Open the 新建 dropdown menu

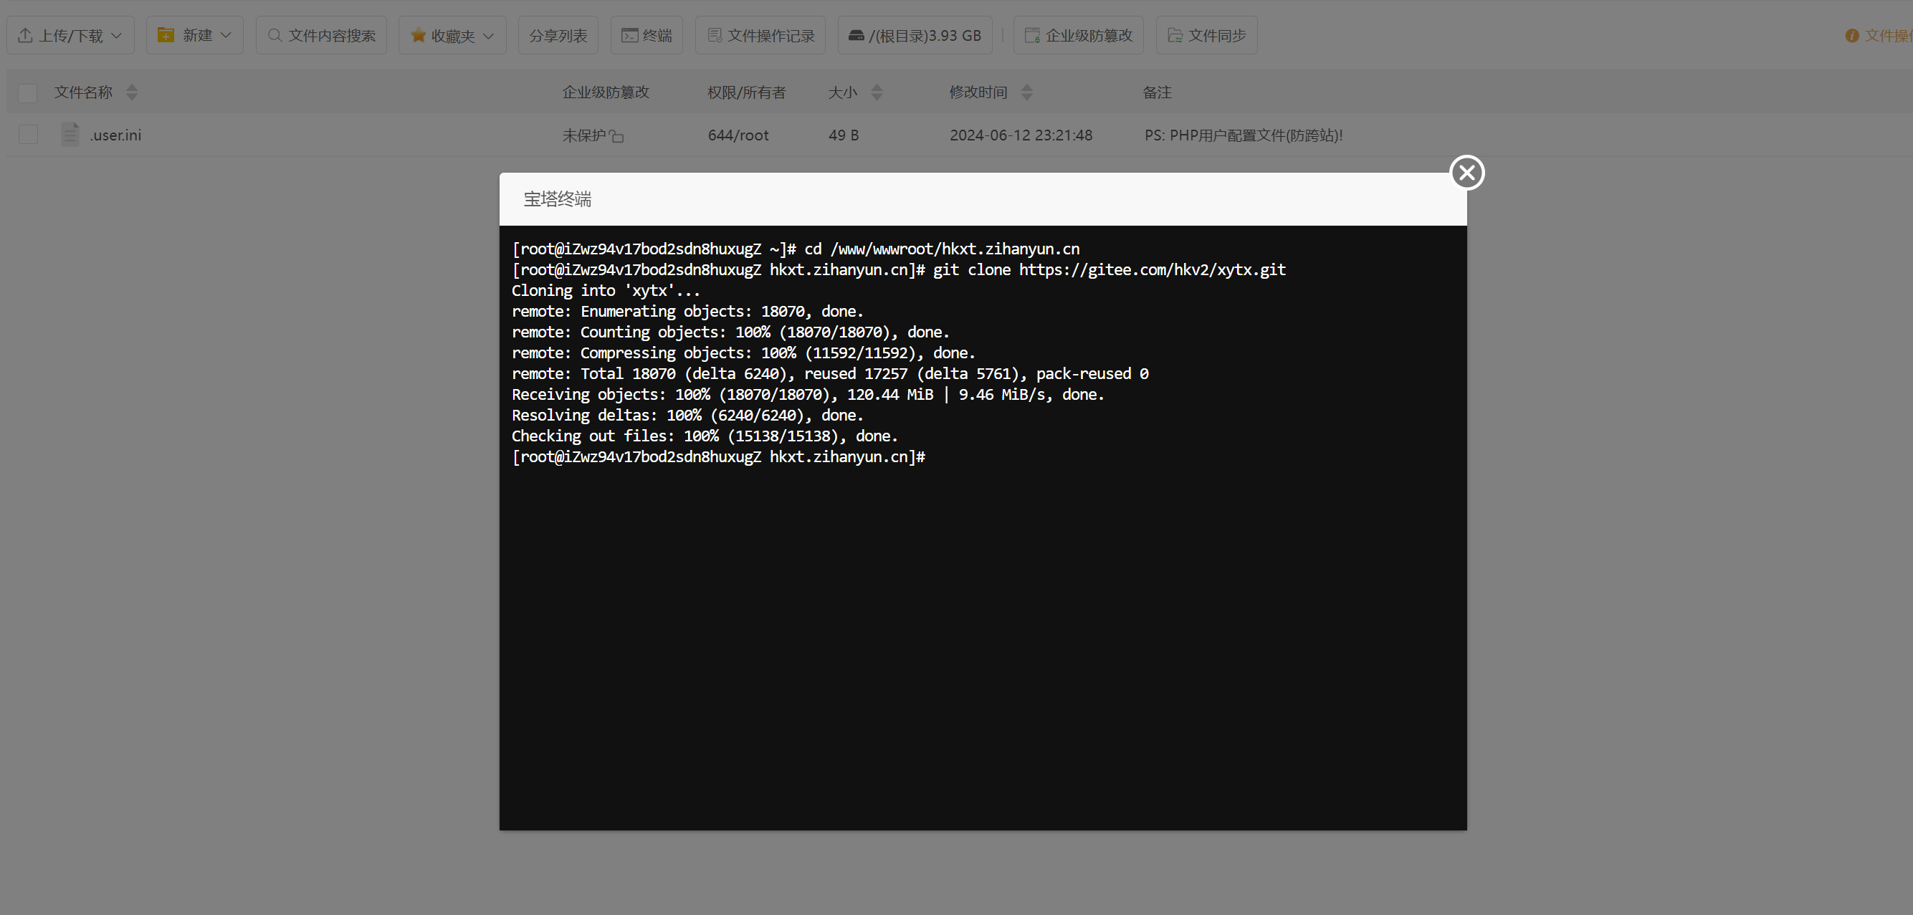(194, 36)
